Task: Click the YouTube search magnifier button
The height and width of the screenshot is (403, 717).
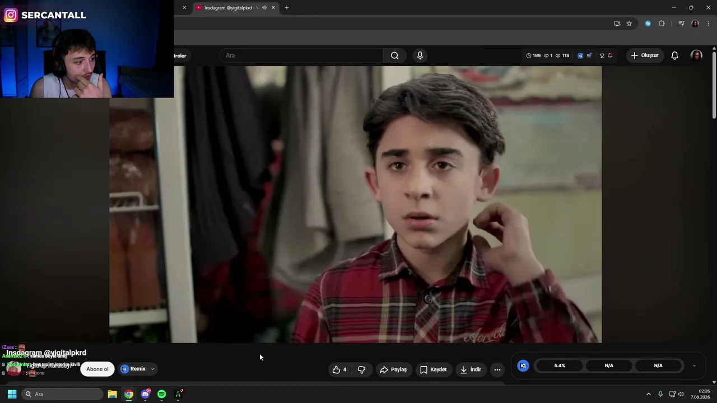Action: [x=395, y=55]
